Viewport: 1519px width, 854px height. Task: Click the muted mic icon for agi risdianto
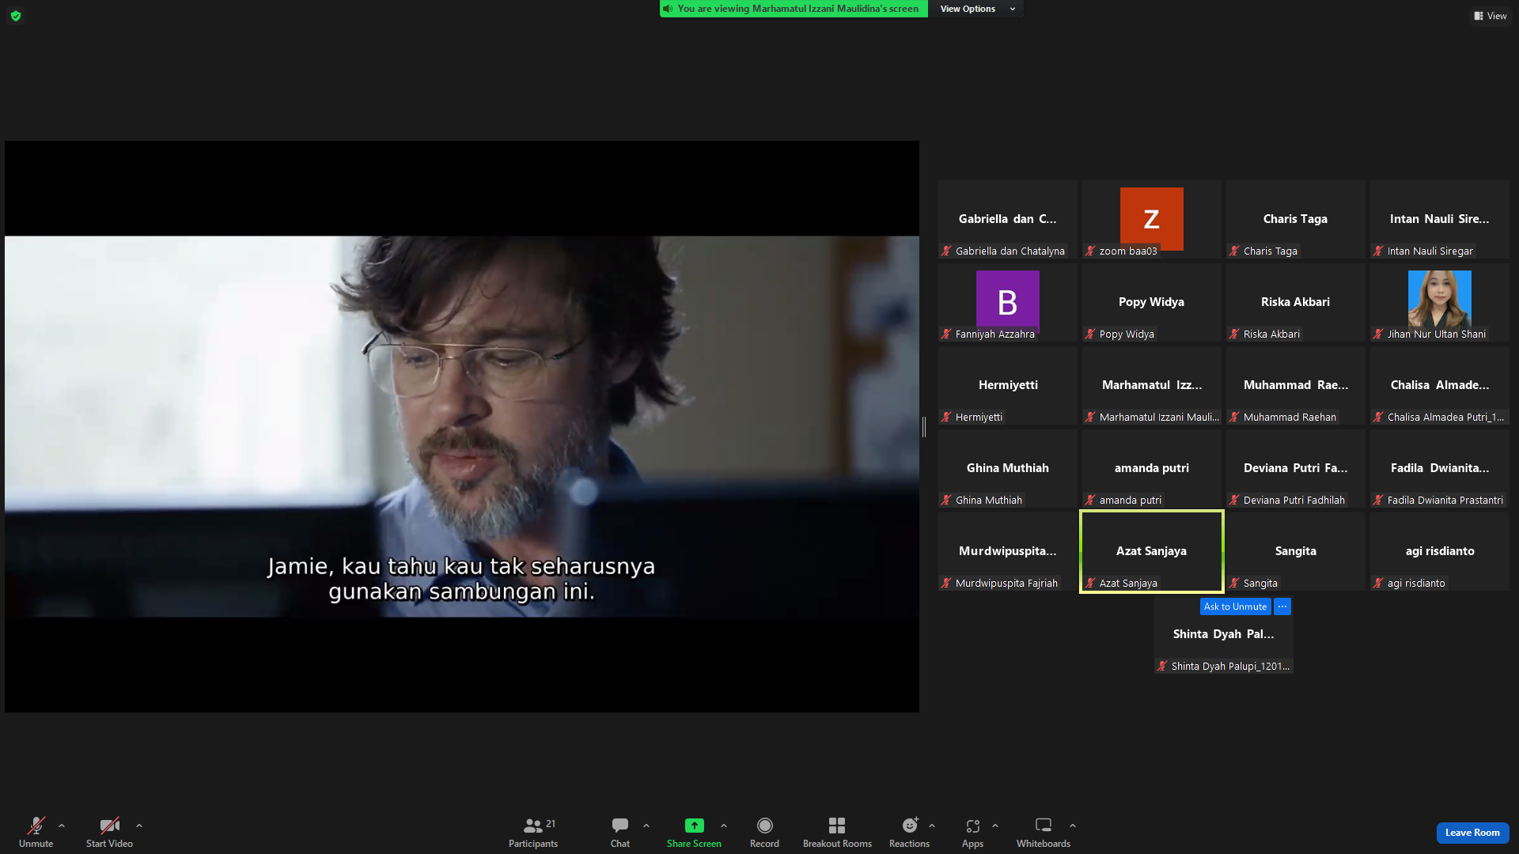pyautogui.click(x=1378, y=584)
